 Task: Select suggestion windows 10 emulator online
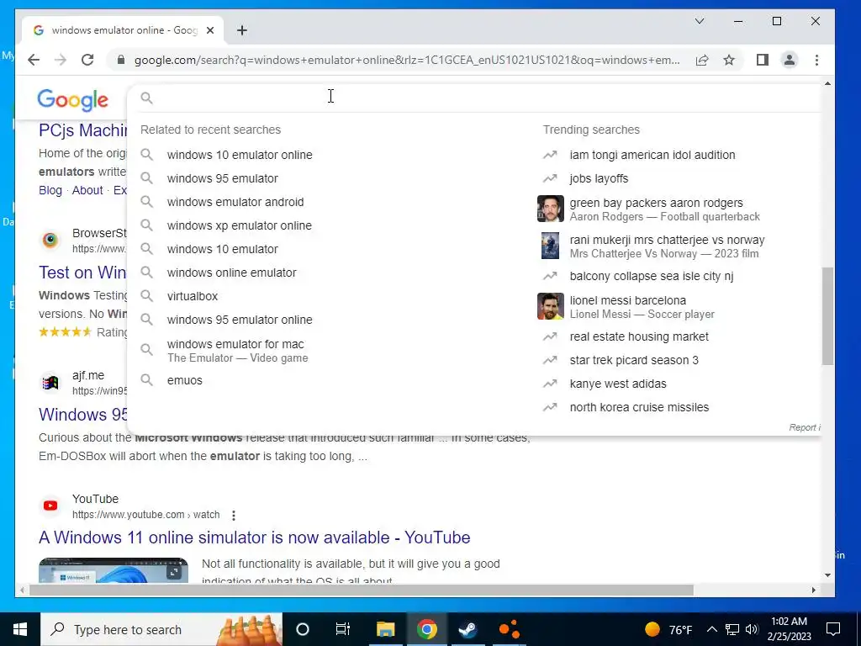click(x=240, y=155)
